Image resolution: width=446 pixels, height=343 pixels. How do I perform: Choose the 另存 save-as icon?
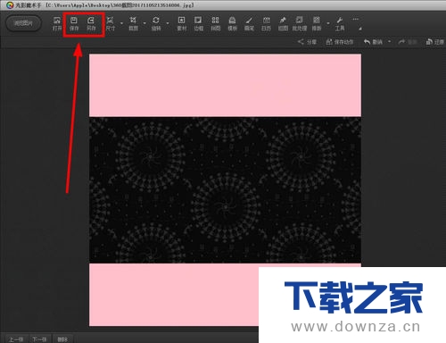91,24
